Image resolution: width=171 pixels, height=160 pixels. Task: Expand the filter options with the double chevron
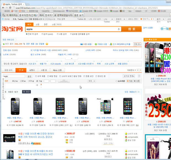coord(139,76)
